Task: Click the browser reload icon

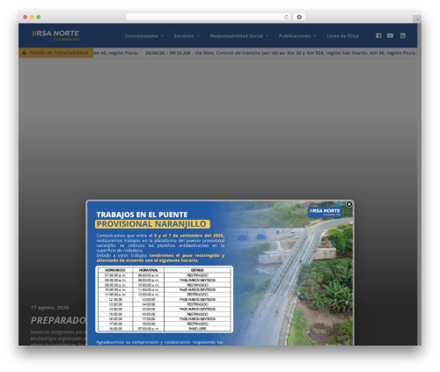Action: [286, 17]
